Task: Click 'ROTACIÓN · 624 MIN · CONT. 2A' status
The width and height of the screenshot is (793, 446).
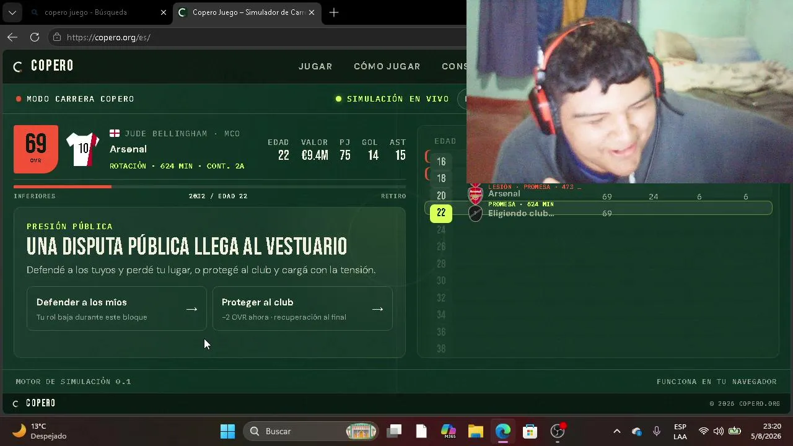Action: tap(177, 166)
